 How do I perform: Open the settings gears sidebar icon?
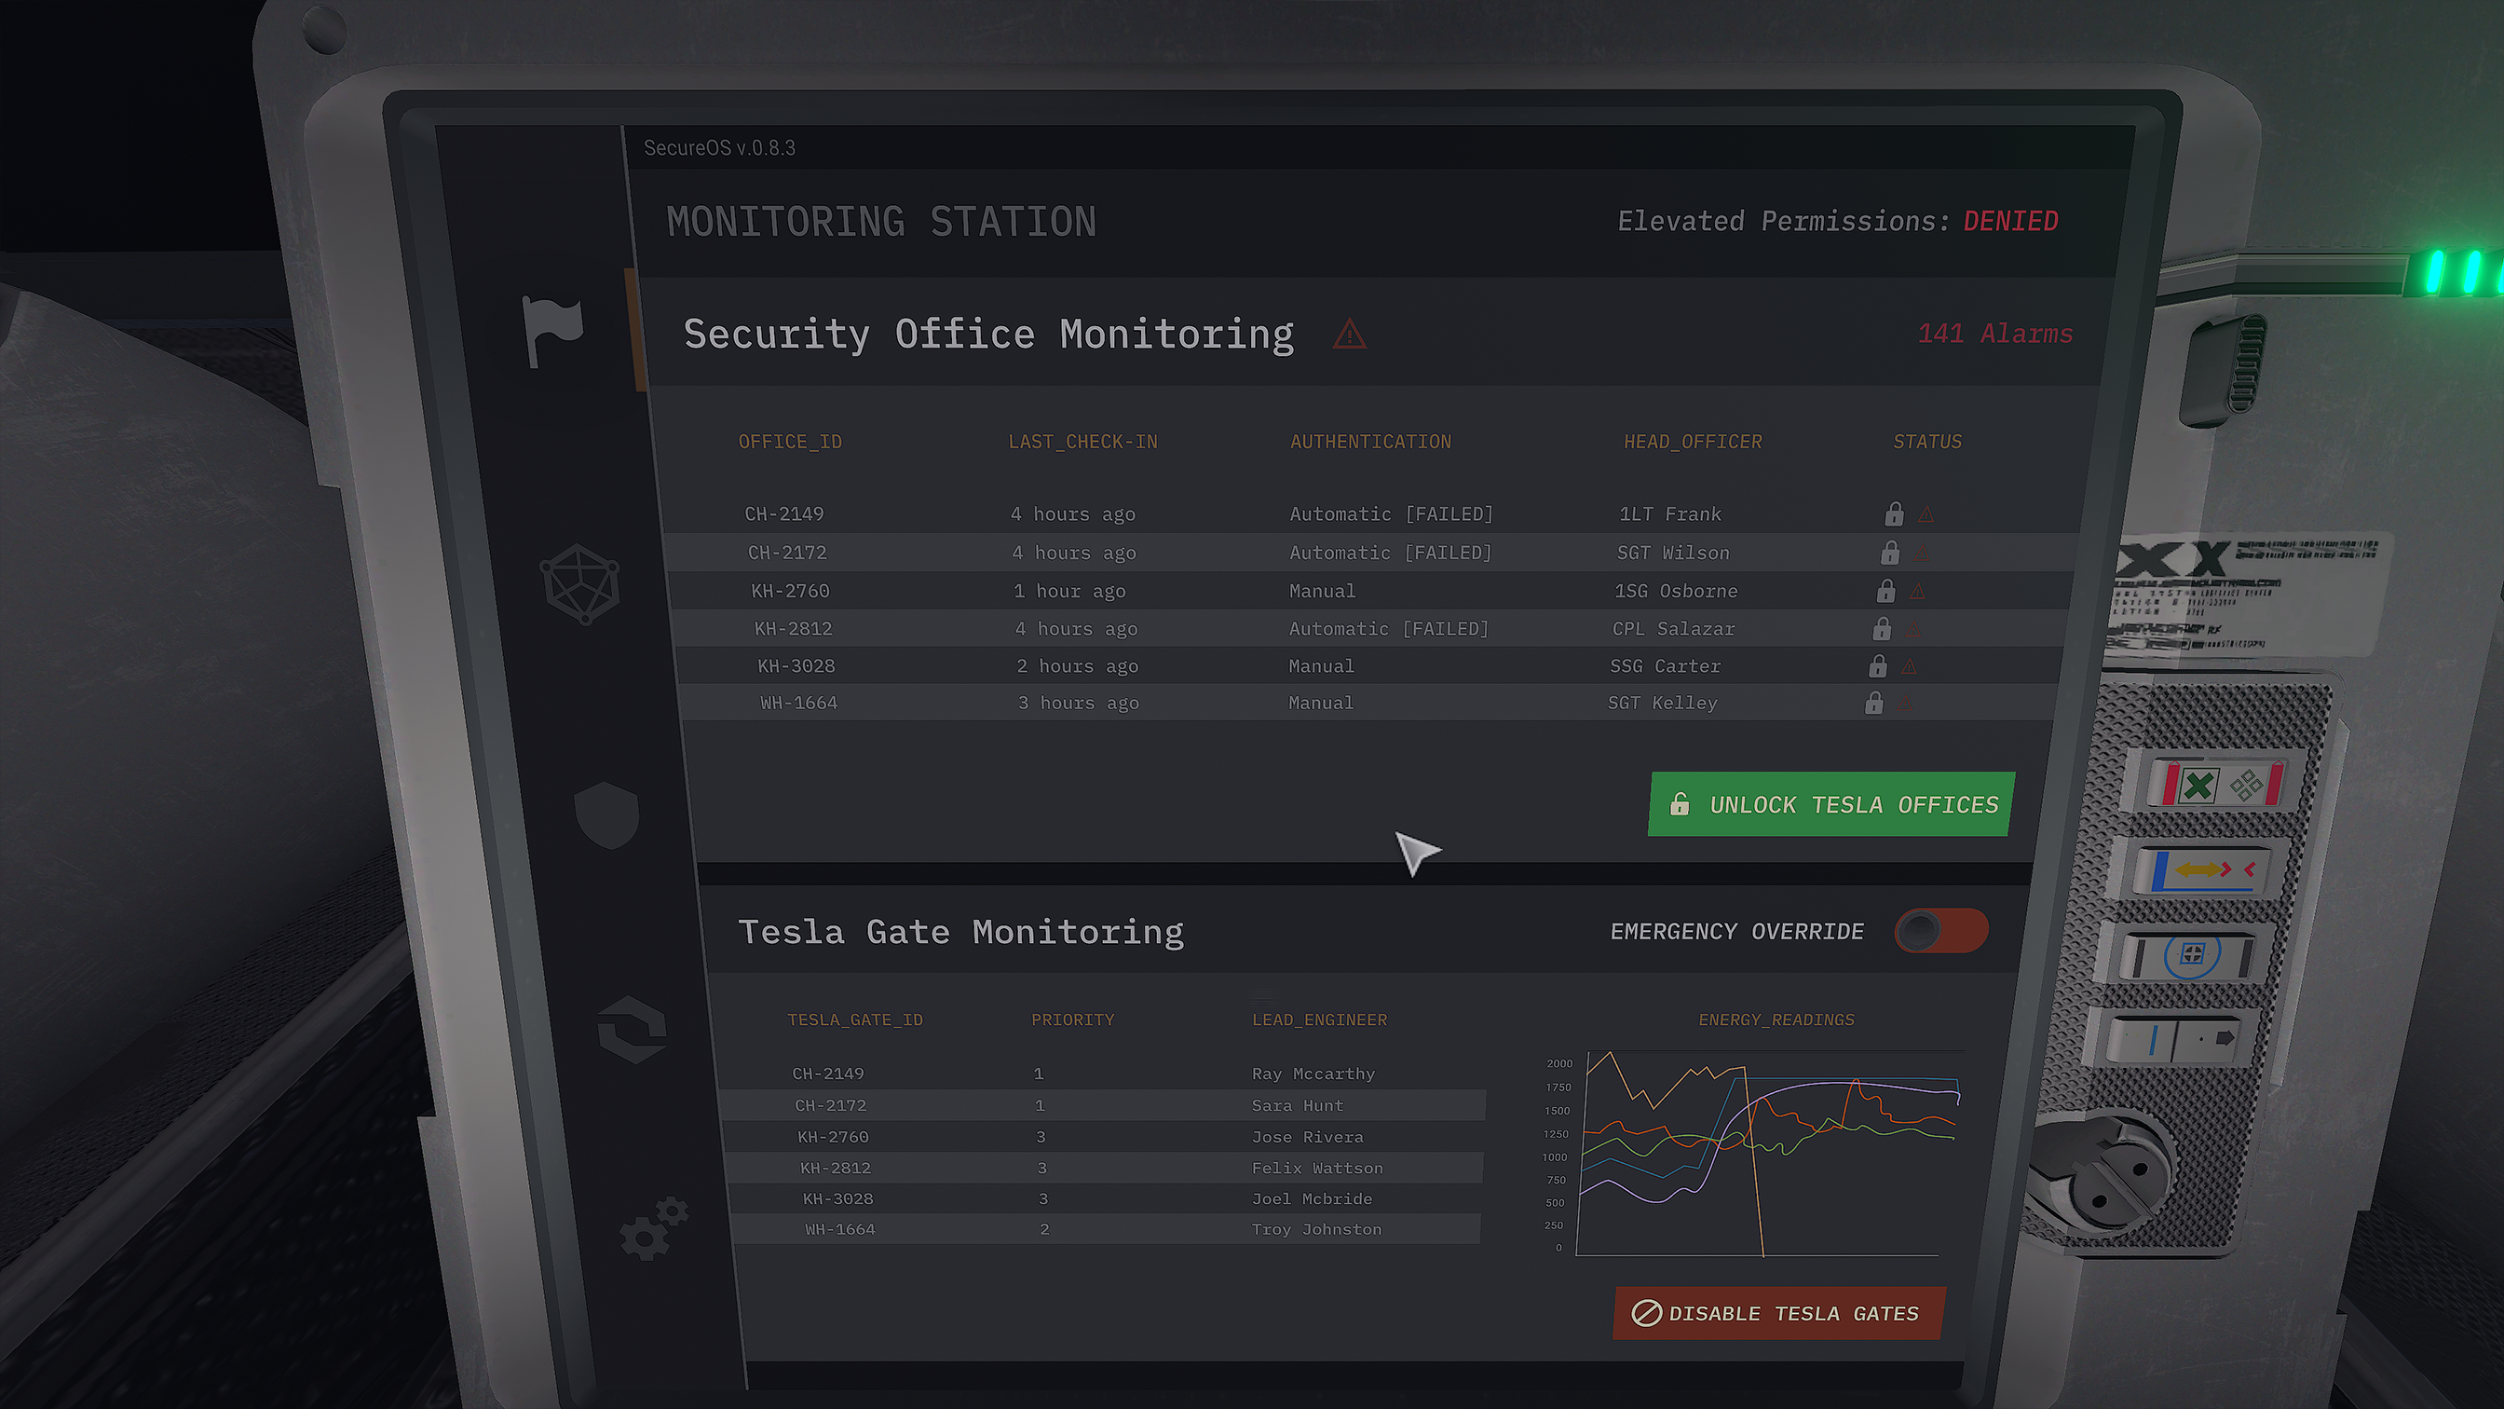click(x=654, y=1229)
